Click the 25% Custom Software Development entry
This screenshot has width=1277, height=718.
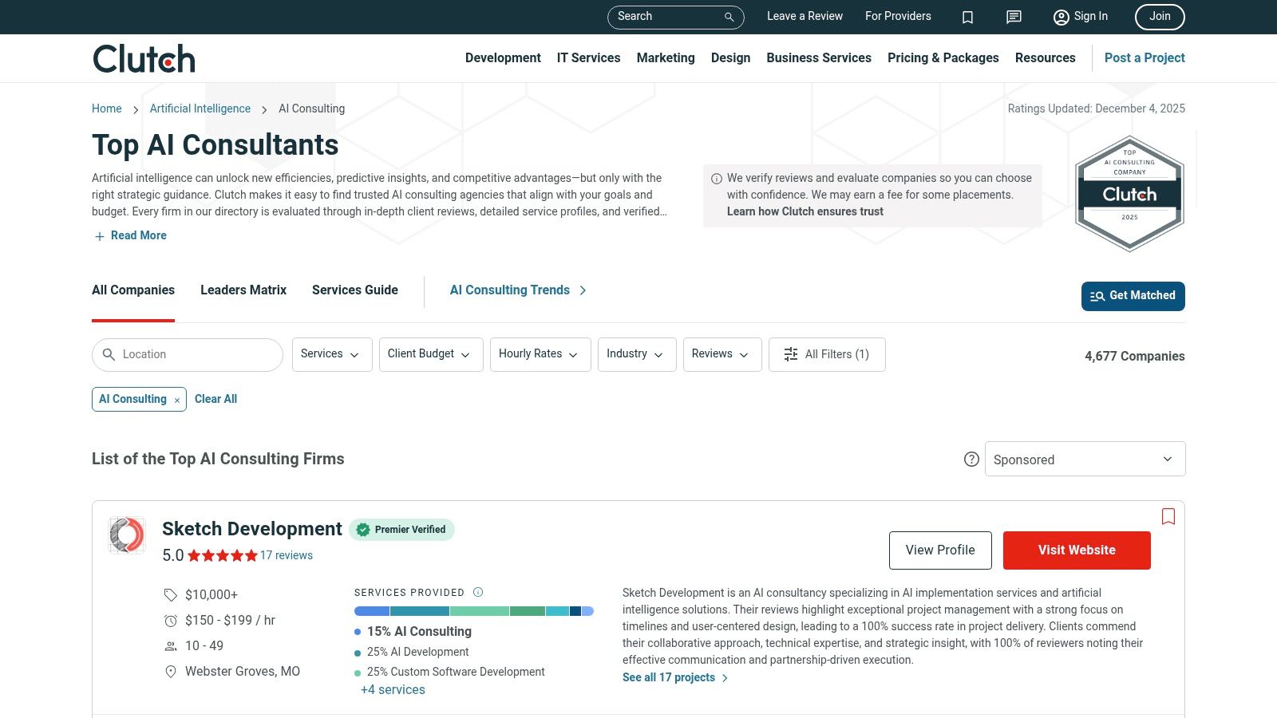450,672
